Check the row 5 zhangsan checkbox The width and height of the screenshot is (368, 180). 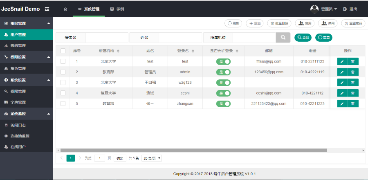[63, 104]
